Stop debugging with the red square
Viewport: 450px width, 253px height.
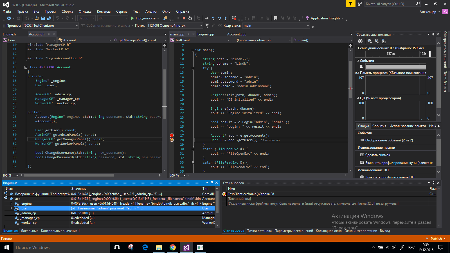coord(184,18)
